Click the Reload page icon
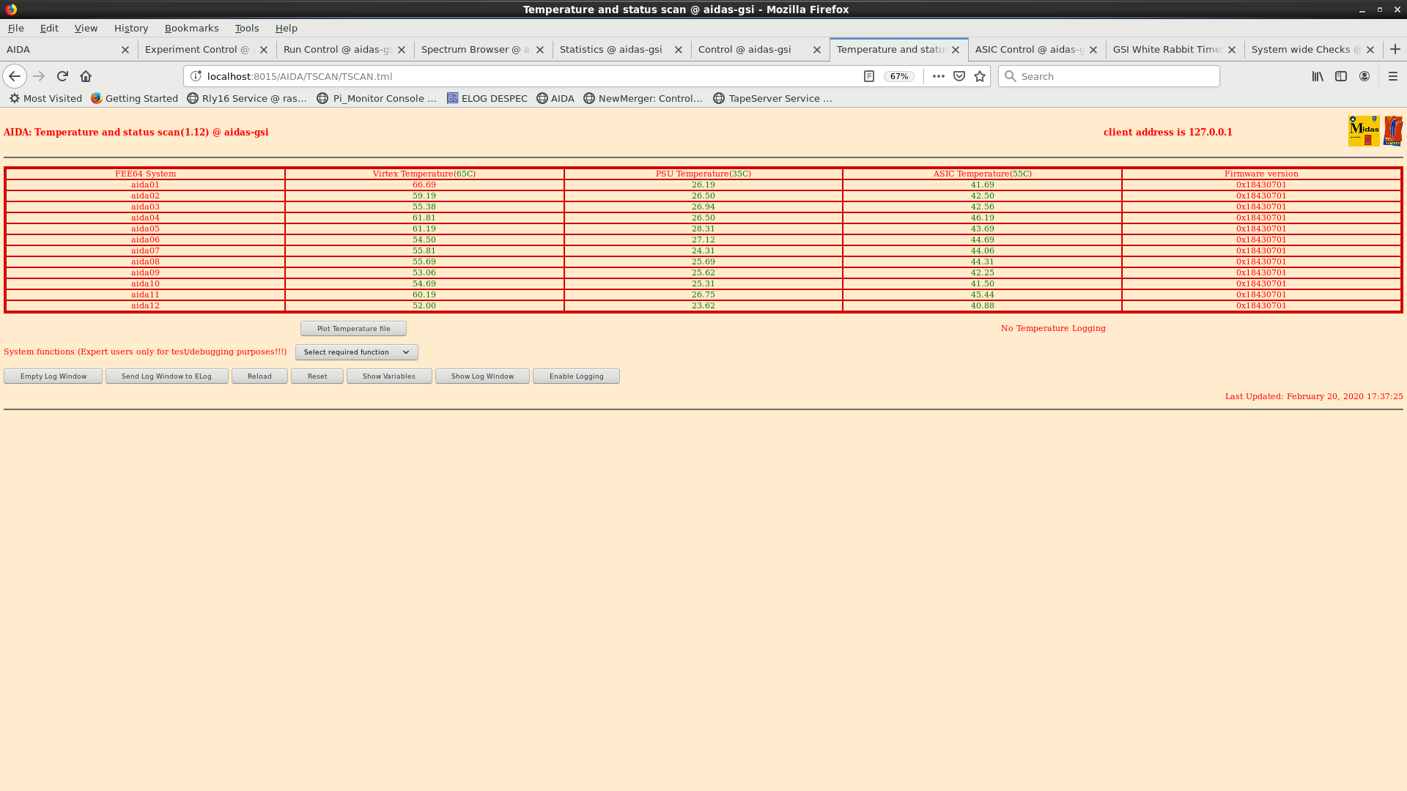The width and height of the screenshot is (1407, 791). click(x=62, y=76)
